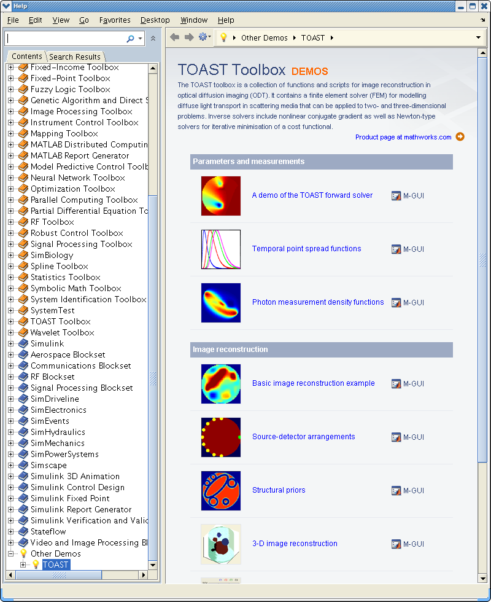Click M-GUI icon for Structural priors
The width and height of the screenshot is (491, 602).
[396, 490]
